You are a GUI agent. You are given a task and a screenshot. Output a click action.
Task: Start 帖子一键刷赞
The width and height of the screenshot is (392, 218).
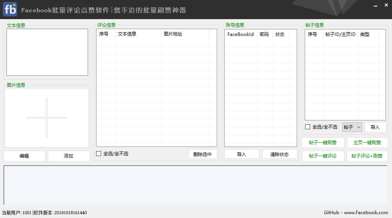click(323, 143)
